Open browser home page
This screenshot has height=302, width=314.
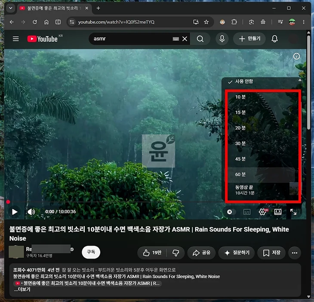tap(46, 22)
